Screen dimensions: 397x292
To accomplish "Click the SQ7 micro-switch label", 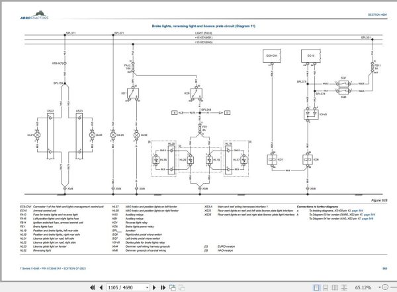I will (343, 78).
